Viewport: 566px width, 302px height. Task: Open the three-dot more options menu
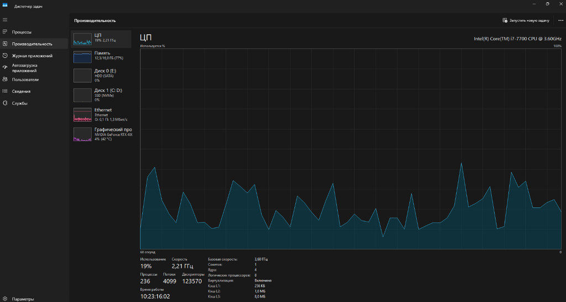click(x=560, y=20)
